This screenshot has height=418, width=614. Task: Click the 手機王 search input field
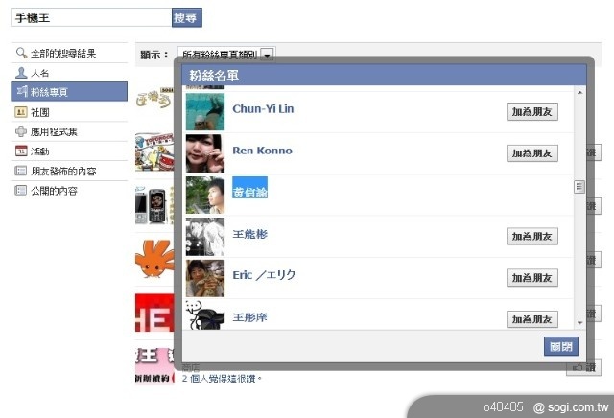[x=91, y=17]
